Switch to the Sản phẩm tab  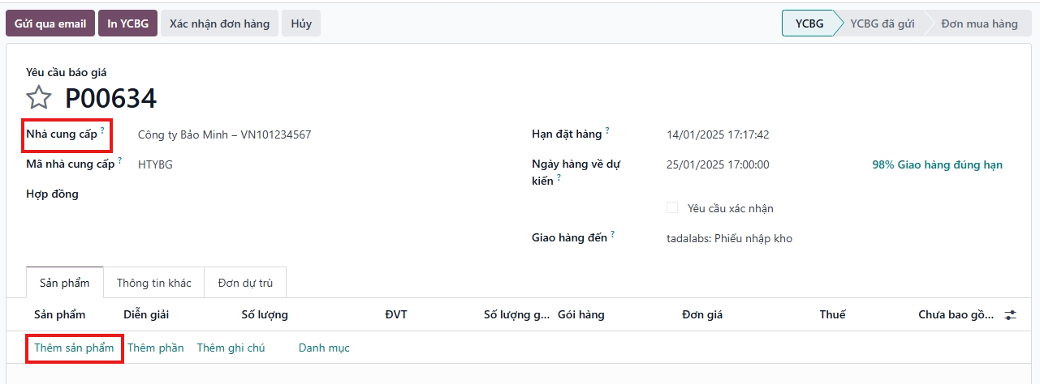pos(65,283)
